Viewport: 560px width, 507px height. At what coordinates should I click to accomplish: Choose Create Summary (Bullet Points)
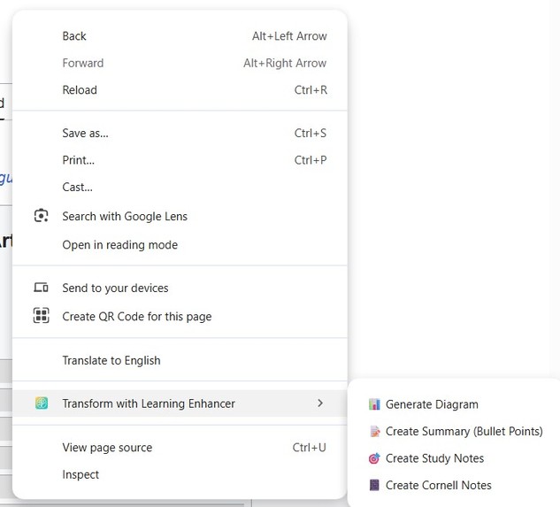point(454,431)
